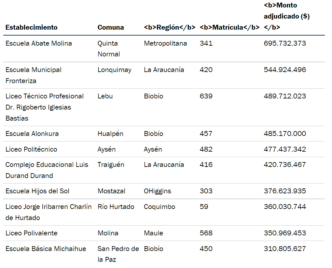332x268 pixels.
Task: Click the Lebu comuna cell
Action: [105, 96]
